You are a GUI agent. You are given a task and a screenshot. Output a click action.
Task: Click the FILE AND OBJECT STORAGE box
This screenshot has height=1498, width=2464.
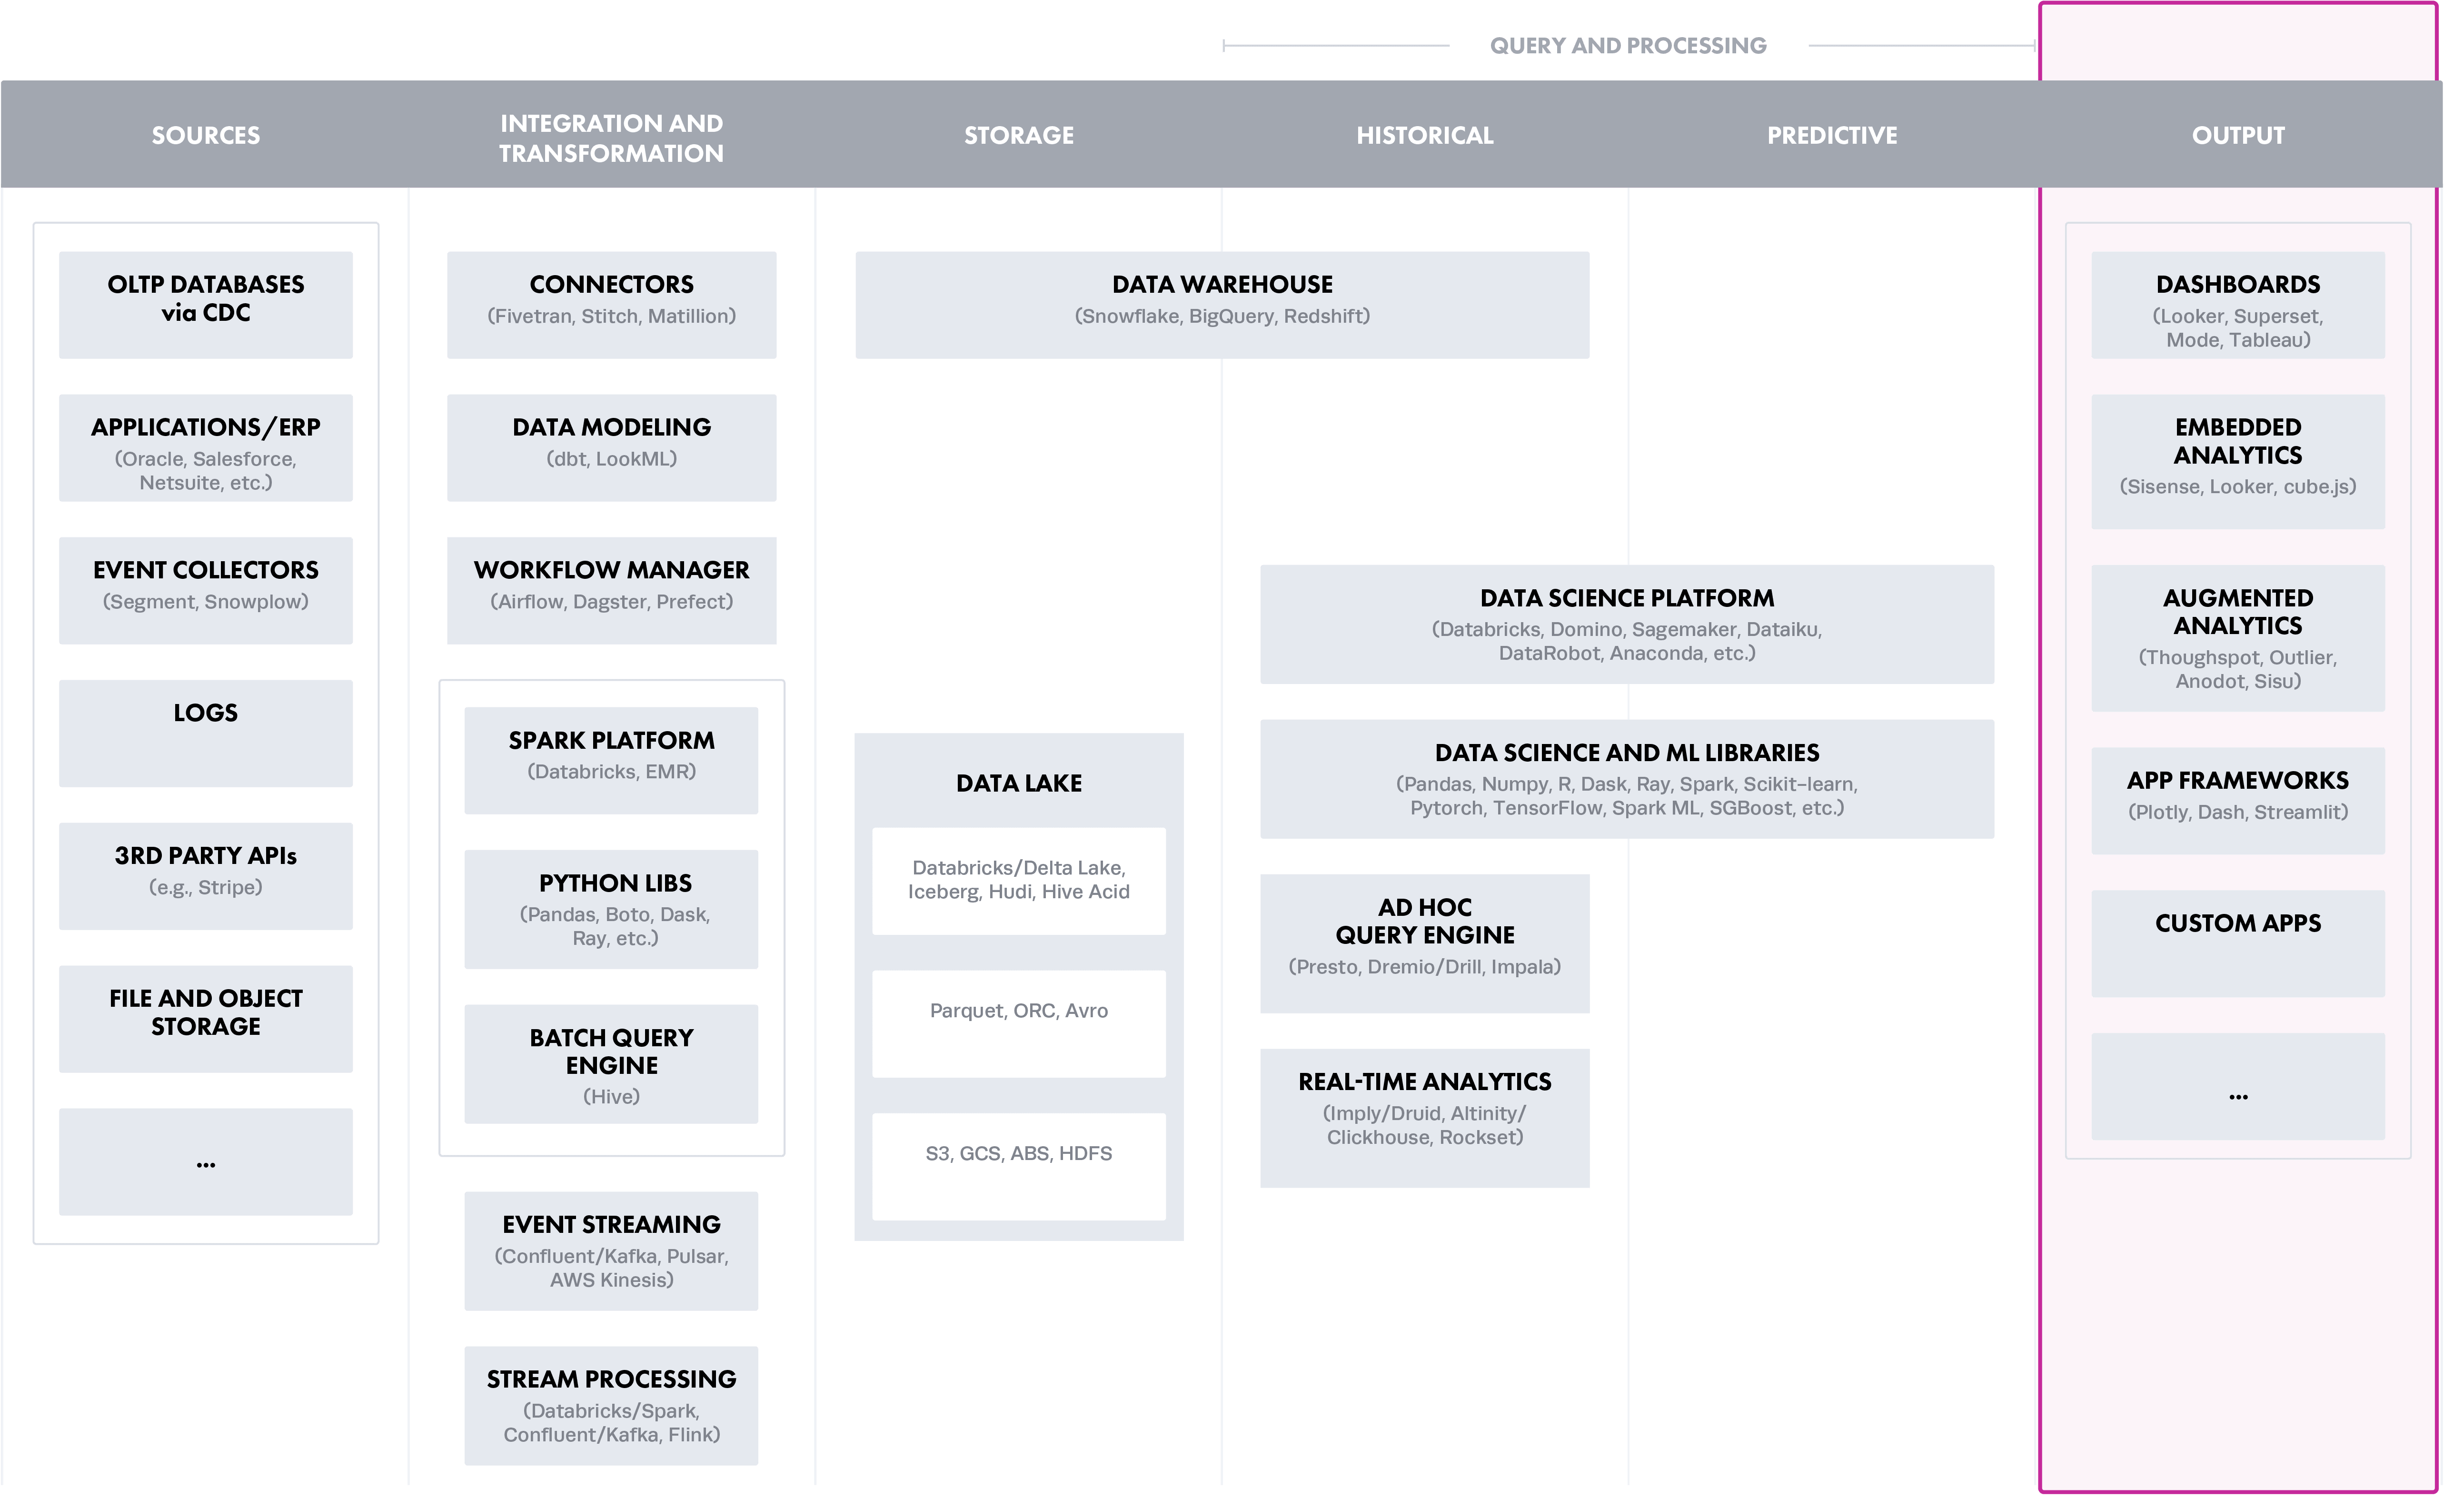click(x=206, y=1020)
